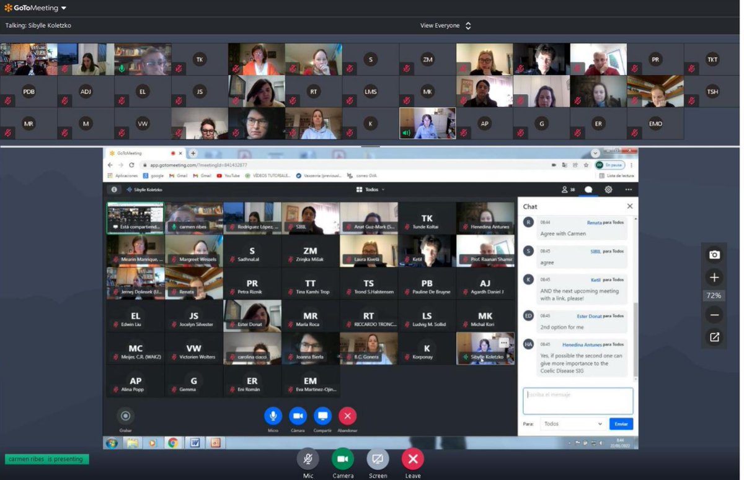The width and height of the screenshot is (744, 480).
Task: Open the Lista de lectura reading list
Action: click(616, 175)
